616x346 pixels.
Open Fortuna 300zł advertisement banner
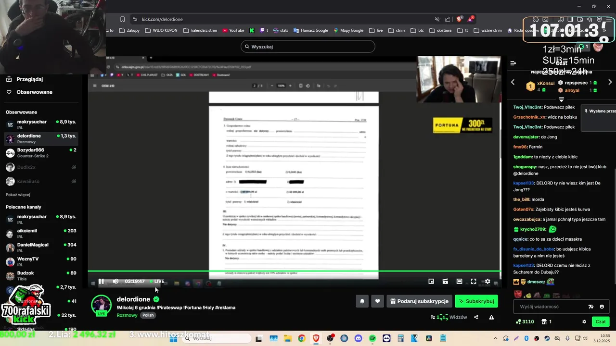pyautogui.click(x=462, y=125)
